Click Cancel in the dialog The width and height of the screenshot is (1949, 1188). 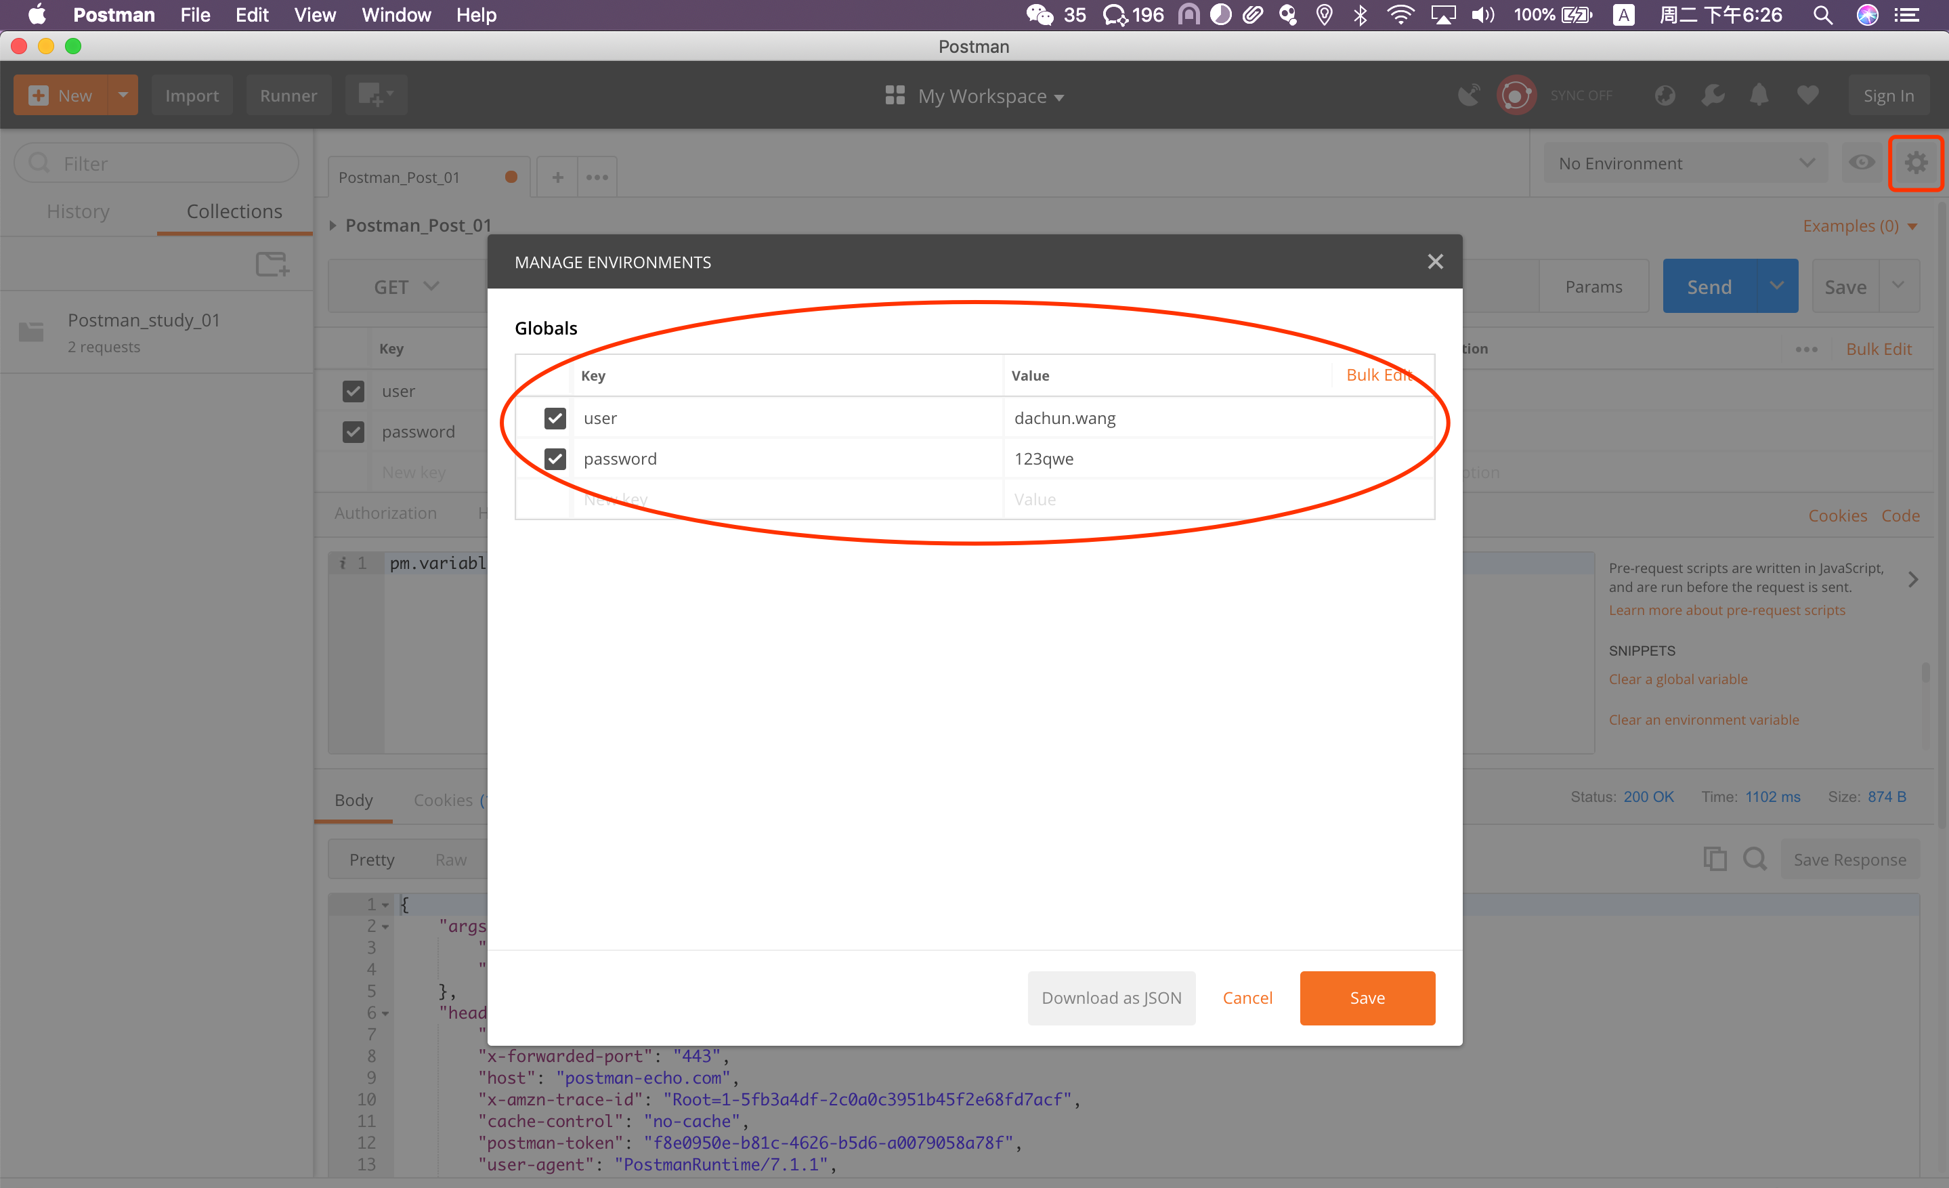pyautogui.click(x=1247, y=998)
